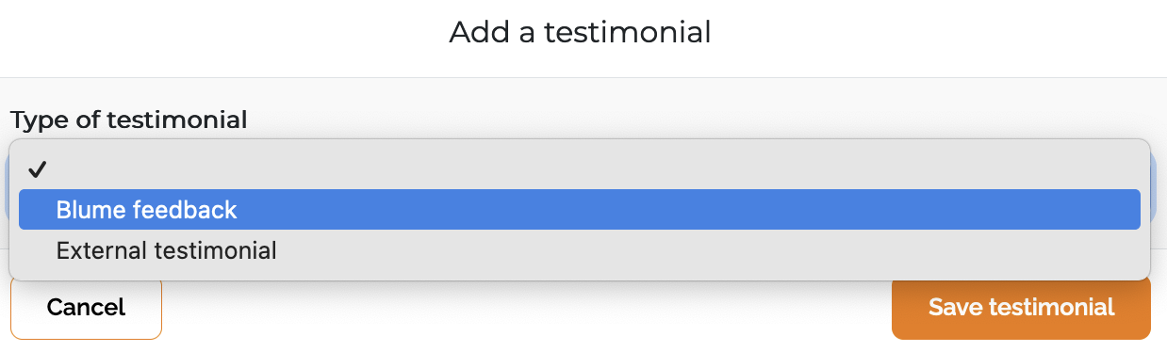Click the blue-highlighted row in the dropdown
Screen dimensions: 1167x352
point(579,210)
